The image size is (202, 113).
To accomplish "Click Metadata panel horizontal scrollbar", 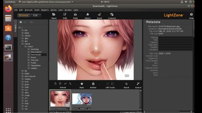I will tap(168, 112).
